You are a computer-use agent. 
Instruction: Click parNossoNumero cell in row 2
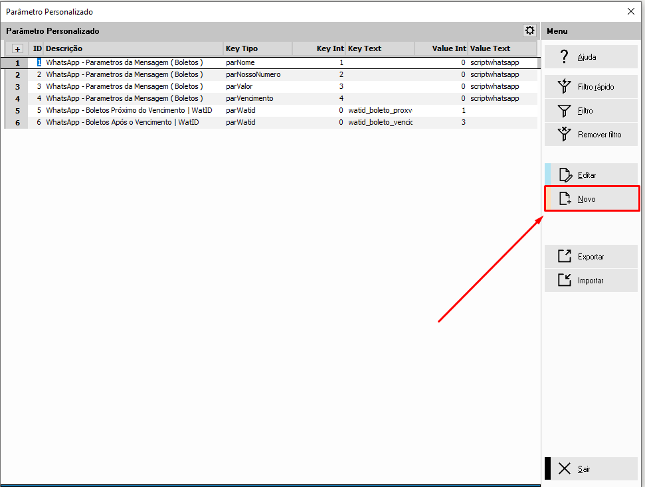tap(253, 74)
